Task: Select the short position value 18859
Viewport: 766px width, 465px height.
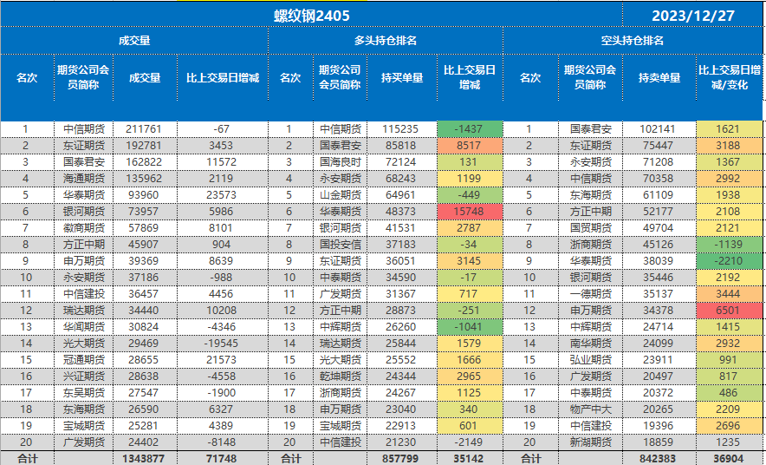Action: click(659, 442)
